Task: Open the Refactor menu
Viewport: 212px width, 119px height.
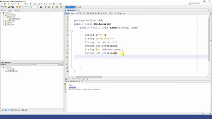Action: pos(26,4)
